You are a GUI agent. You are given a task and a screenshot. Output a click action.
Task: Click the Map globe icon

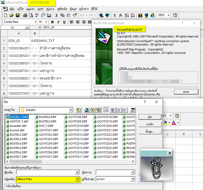coord(146,15)
